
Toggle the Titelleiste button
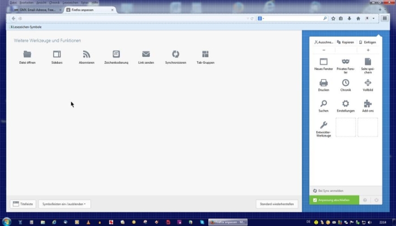[23, 203]
